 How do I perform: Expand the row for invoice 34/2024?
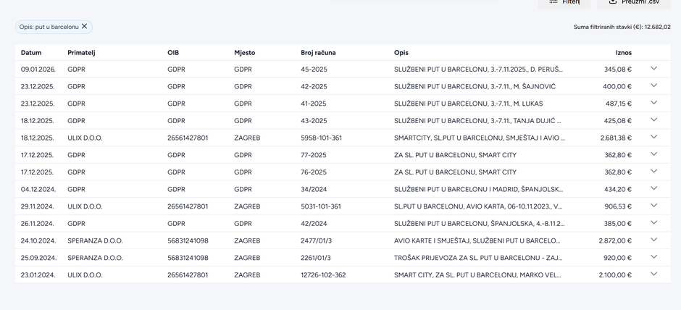(653, 189)
